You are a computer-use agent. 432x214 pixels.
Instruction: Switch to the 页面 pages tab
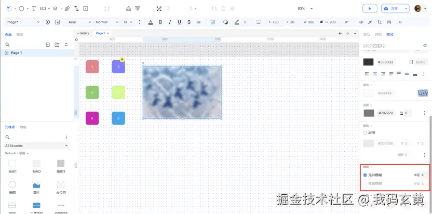click(x=8, y=34)
